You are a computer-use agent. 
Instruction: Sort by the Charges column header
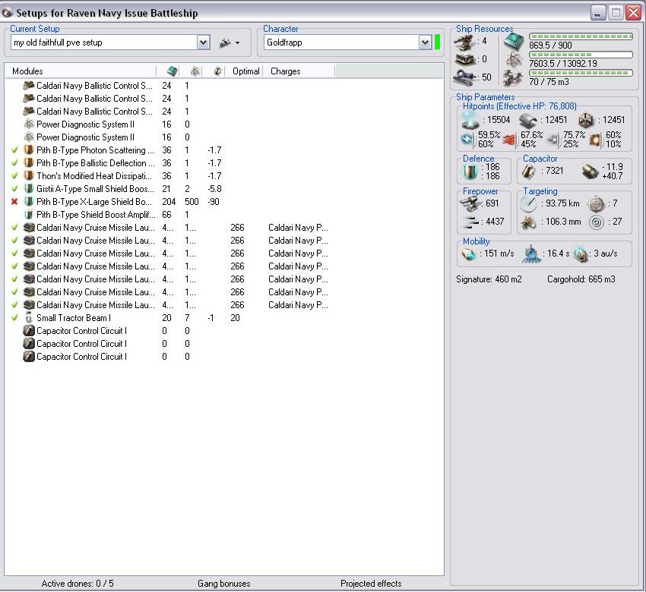point(286,71)
